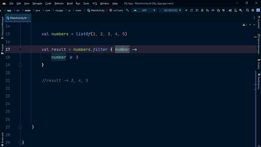Run the app with the green play icon
This screenshot has width=261, height=147.
[x=186, y=10]
